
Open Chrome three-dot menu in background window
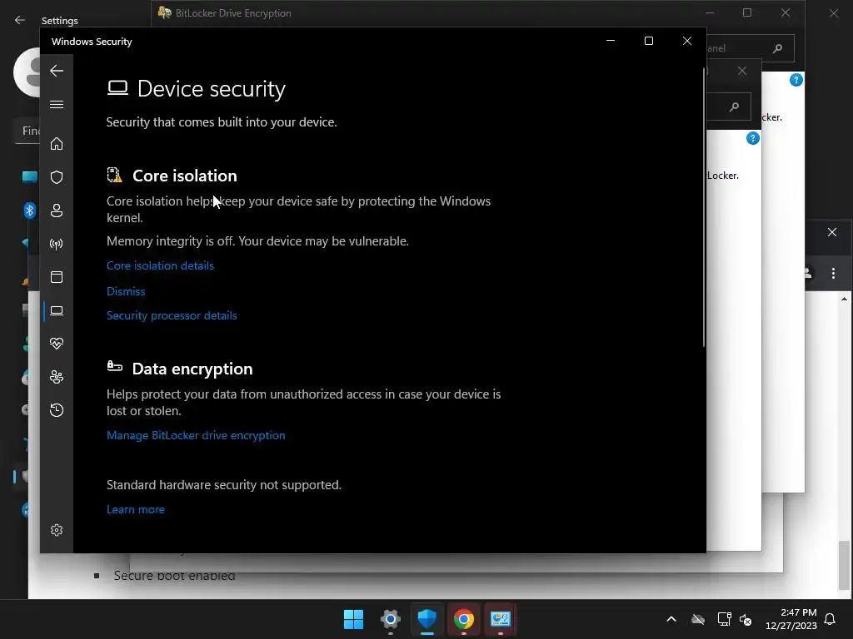pyautogui.click(x=833, y=273)
